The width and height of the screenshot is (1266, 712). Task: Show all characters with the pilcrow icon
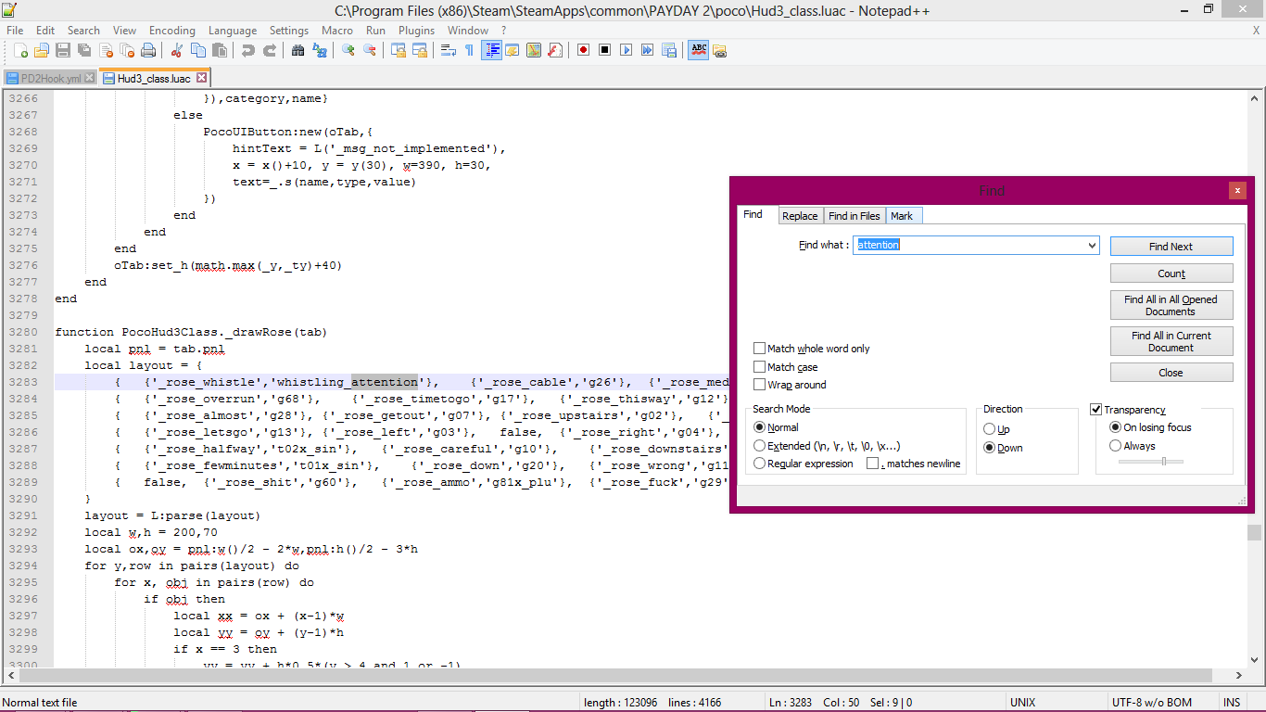pos(470,50)
